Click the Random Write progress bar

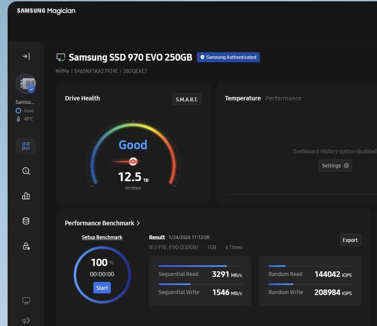coord(310,284)
